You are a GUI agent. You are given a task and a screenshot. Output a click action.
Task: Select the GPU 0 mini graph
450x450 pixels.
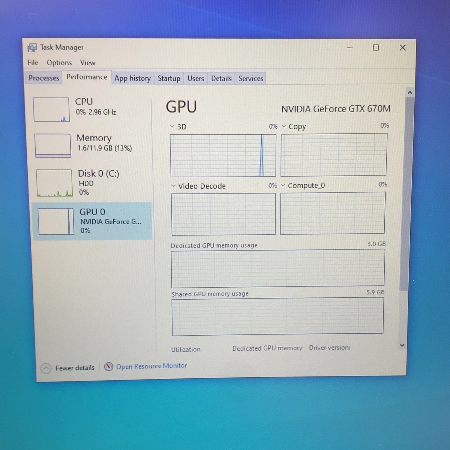point(56,221)
